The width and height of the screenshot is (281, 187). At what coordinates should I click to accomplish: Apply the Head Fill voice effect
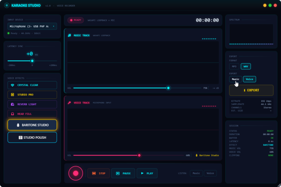(x=32, y=114)
